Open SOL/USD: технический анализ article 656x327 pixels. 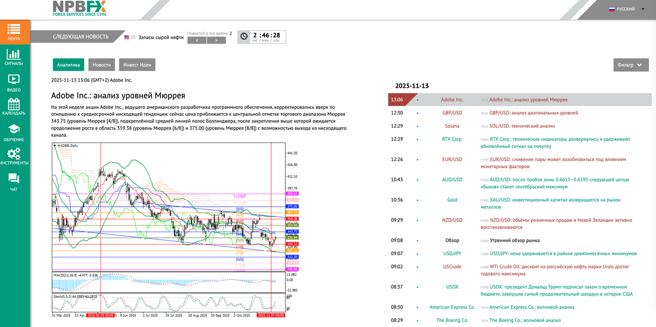522,126
